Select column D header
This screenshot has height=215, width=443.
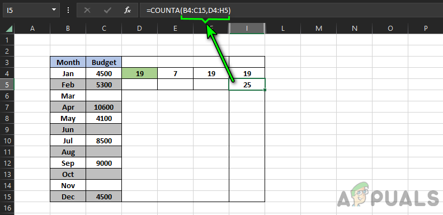140,29
